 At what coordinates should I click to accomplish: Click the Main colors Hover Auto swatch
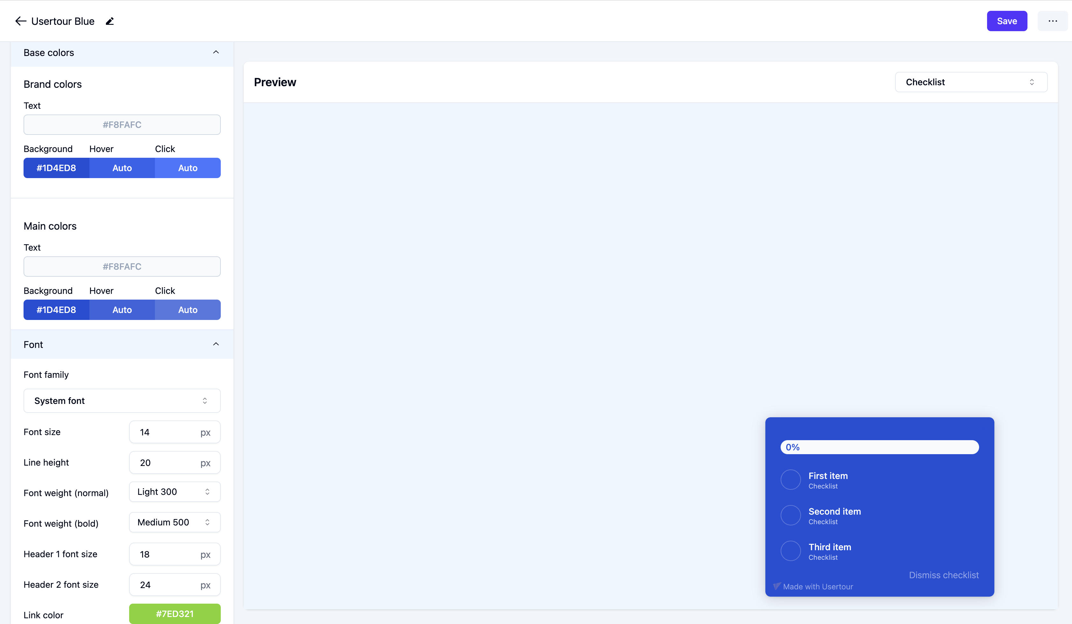(122, 310)
